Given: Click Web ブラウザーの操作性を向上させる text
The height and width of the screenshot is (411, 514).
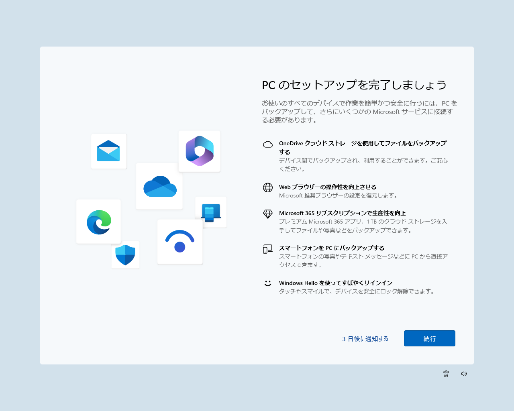Looking at the screenshot, I should coord(328,187).
